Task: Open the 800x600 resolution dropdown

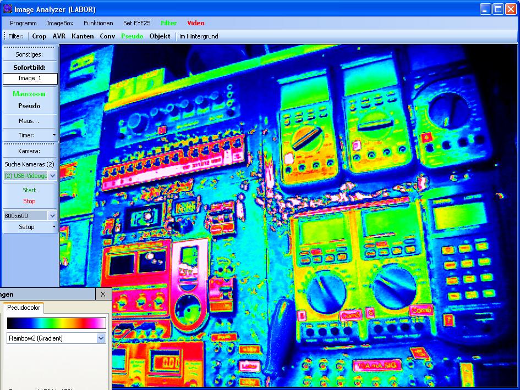Action: click(x=52, y=216)
